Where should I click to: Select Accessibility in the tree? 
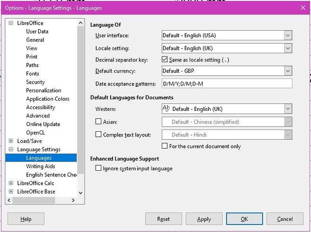[40, 107]
